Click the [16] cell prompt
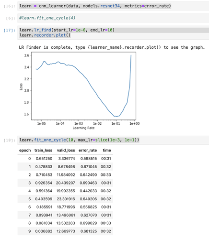Viewport: 209px width, 239px height. (10, 6)
